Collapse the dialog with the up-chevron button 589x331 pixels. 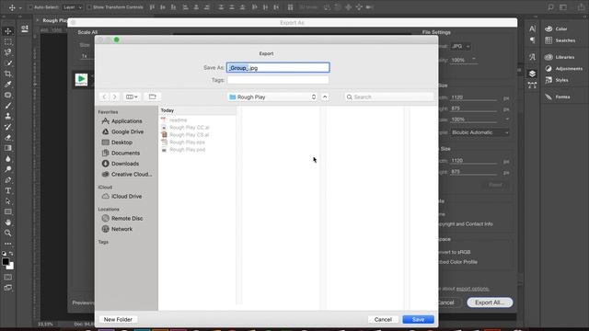point(325,97)
